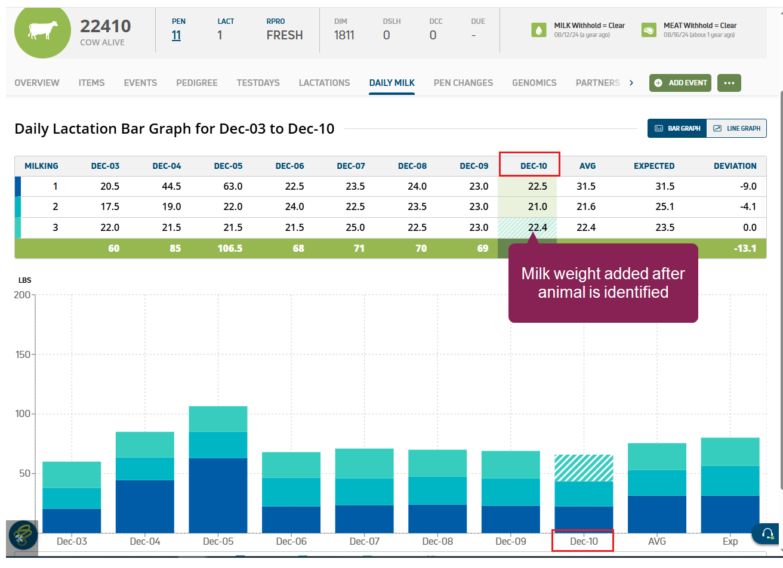Switch to the Lactations tab
Screen dimensions: 783x568
324,83
